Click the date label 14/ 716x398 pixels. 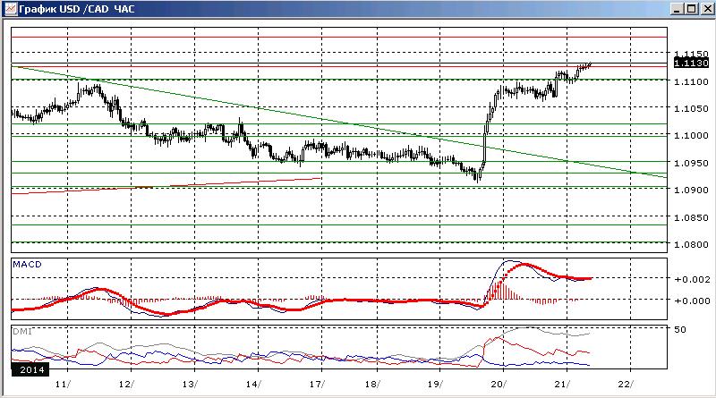click(x=253, y=385)
